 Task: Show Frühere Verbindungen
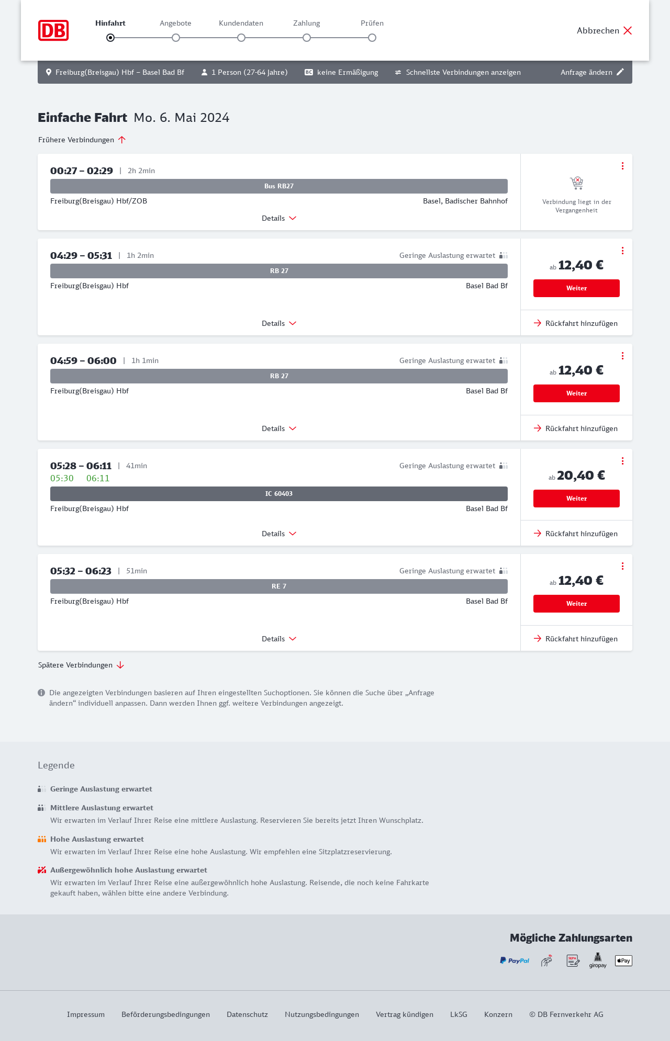[x=82, y=140]
